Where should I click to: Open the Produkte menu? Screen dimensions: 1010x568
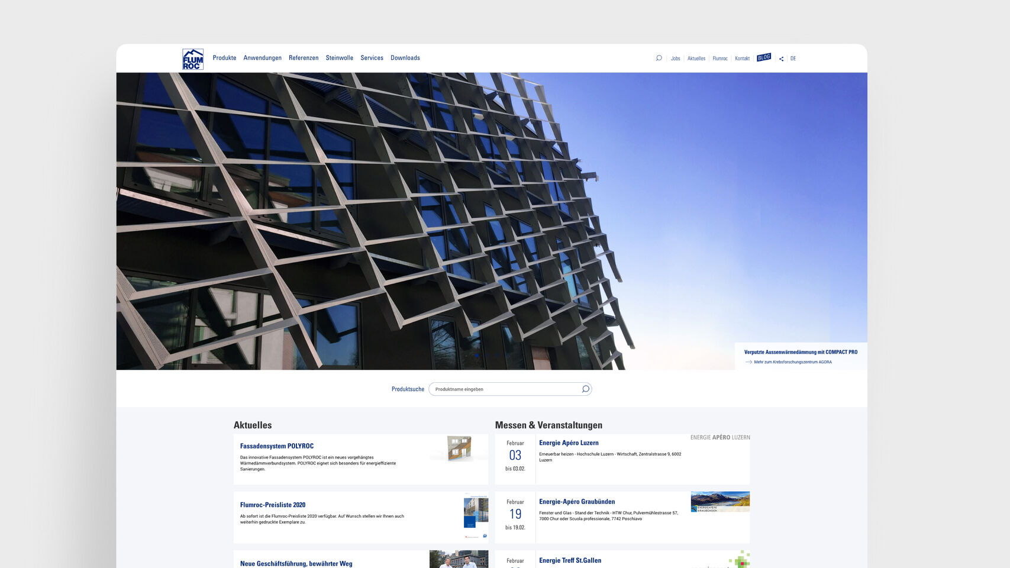point(224,58)
